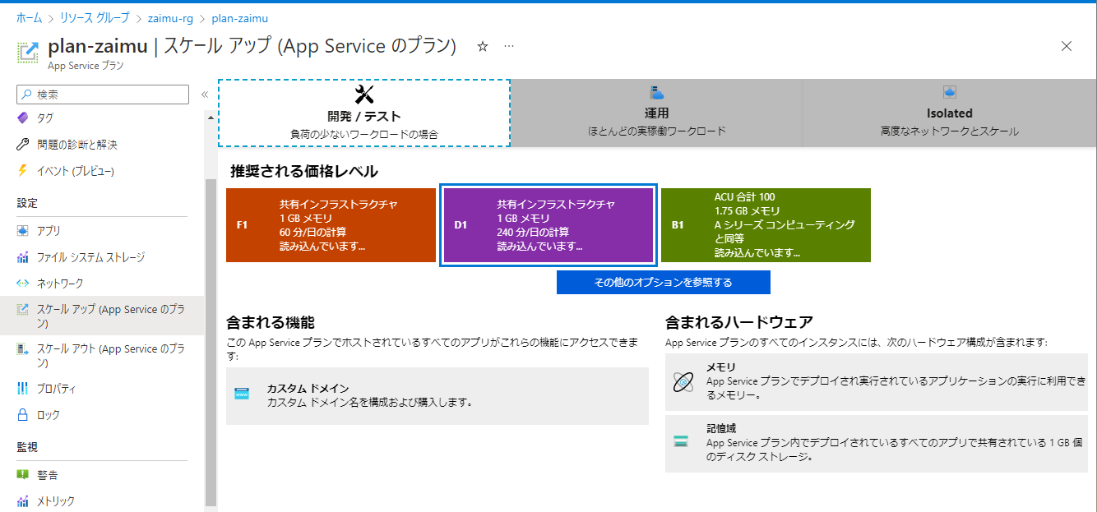Open the ellipsis more-options menu
Viewport: 1097px width, 512px height.
coord(508,48)
